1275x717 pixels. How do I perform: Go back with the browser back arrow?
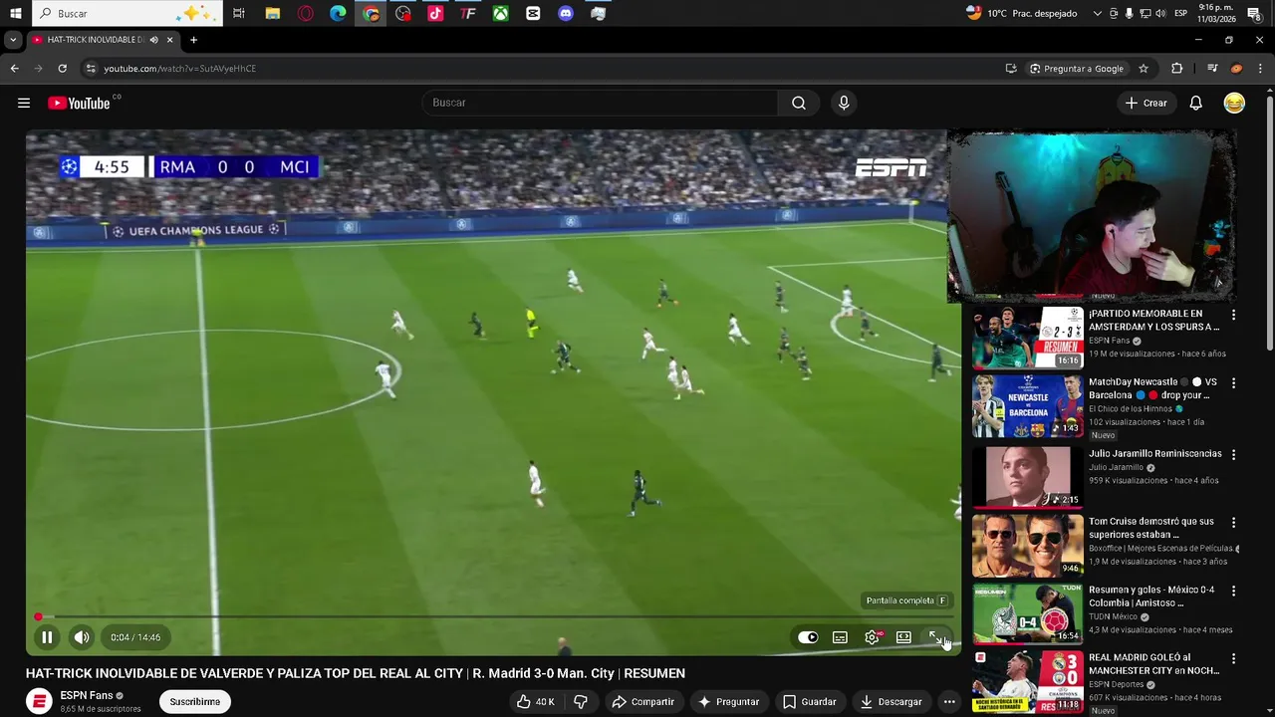[x=14, y=69]
